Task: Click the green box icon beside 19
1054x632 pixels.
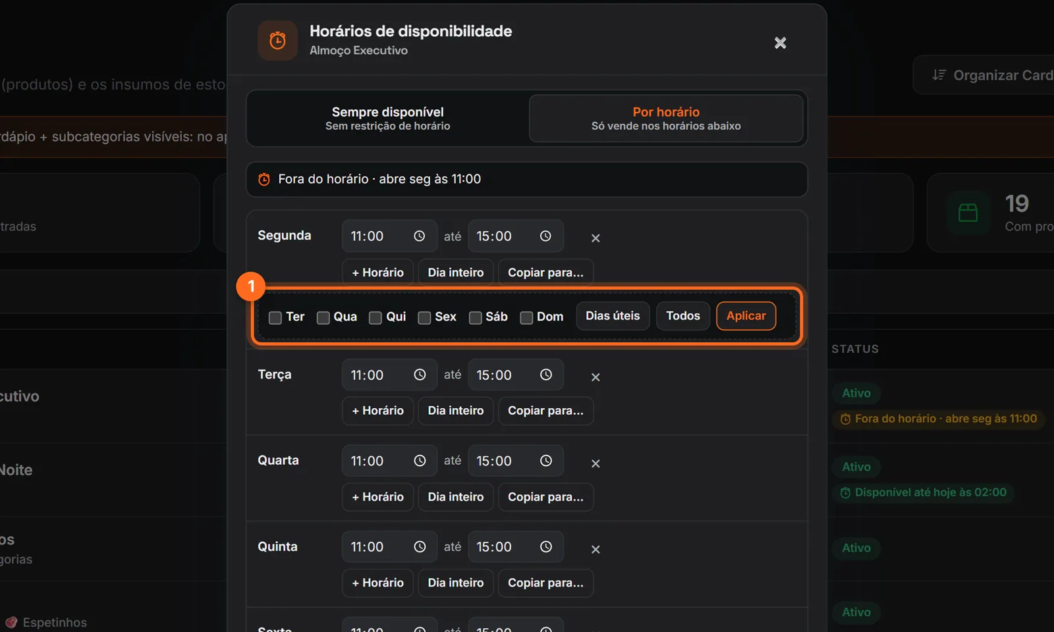Action: [968, 213]
